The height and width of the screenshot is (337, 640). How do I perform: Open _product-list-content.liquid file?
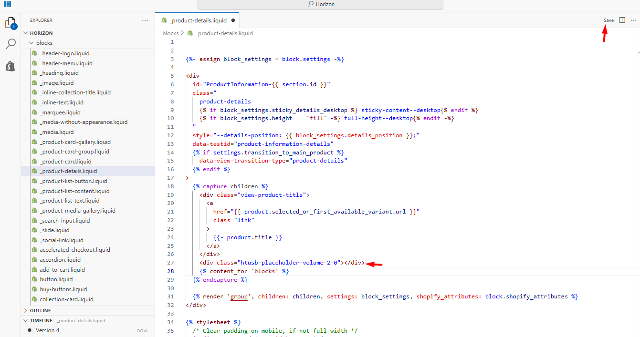point(74,191)
